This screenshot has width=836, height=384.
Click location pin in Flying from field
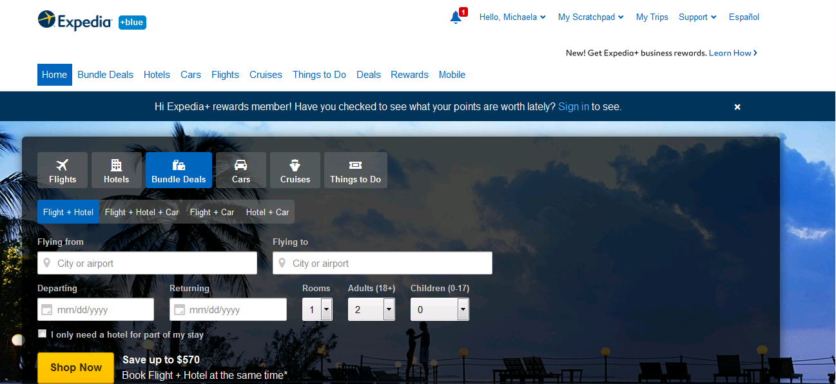pos(46,263)
